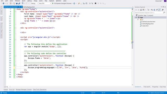Collapse myController1 function outlining on line 27
The height and width of the screenshot is (94, 167).
[15, 56]
